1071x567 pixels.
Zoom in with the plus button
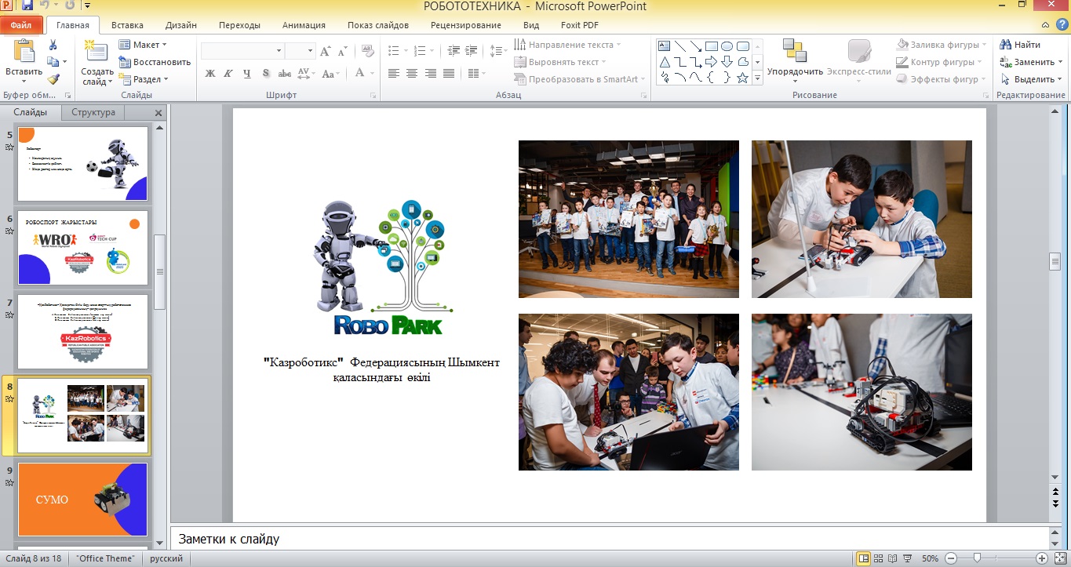click(x=1041, y=558)
